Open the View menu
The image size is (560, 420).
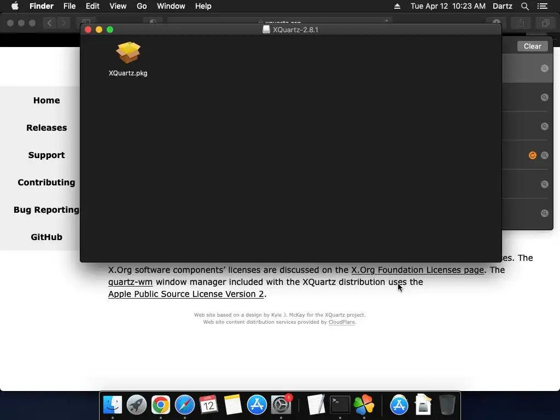pyautogui.click(x=118, y=6)
